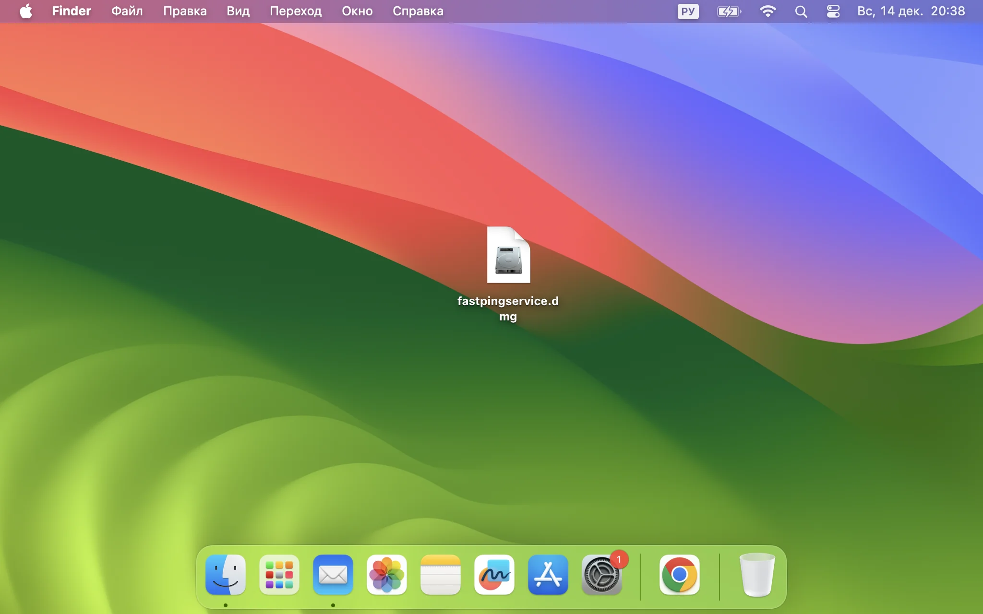Open the Mail app icon
This screenshot has width=983, height=614.
click(x=333, y=575)
